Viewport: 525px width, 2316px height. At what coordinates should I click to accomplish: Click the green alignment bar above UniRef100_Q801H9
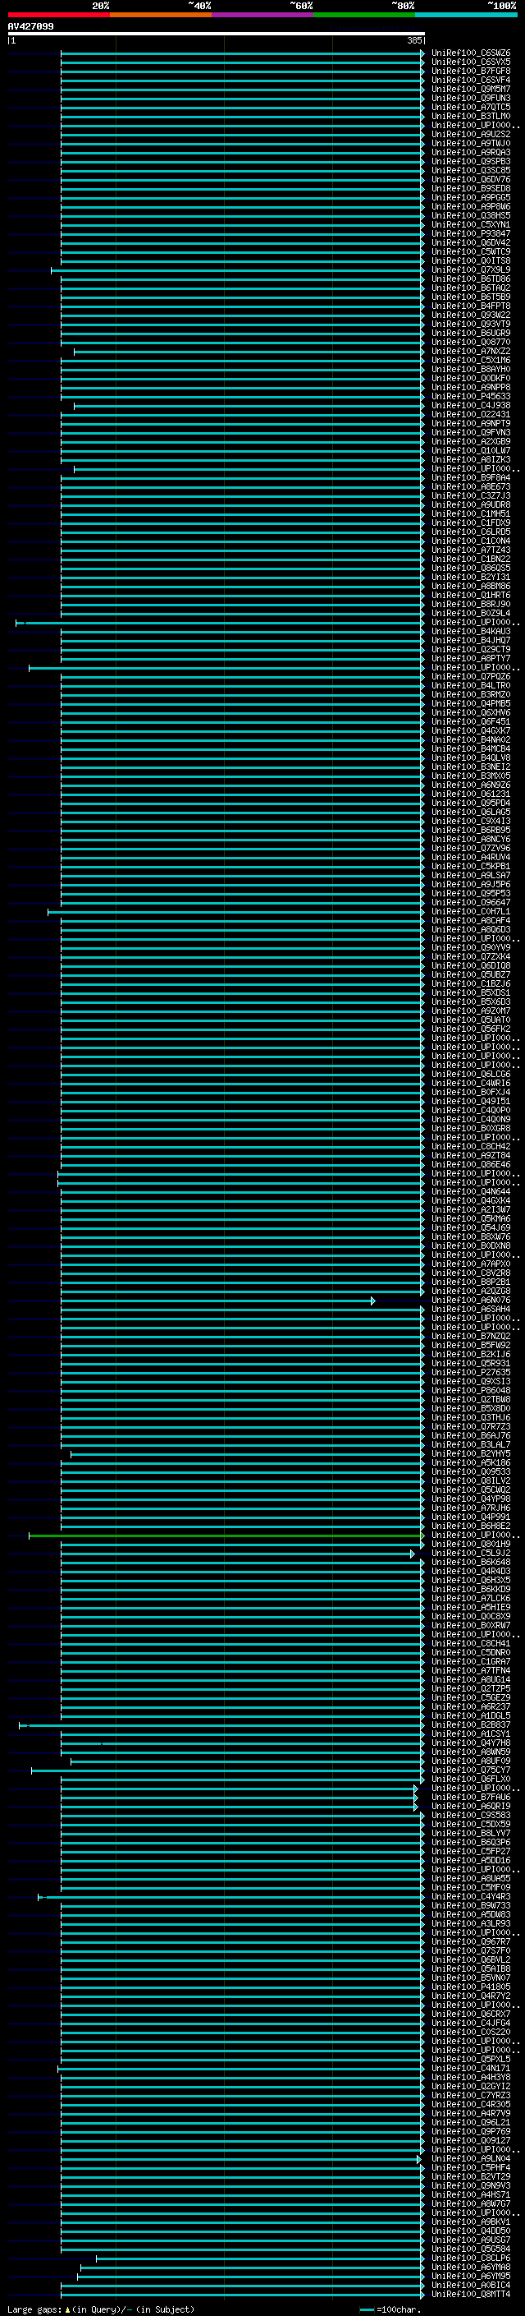pos(226,1536)
